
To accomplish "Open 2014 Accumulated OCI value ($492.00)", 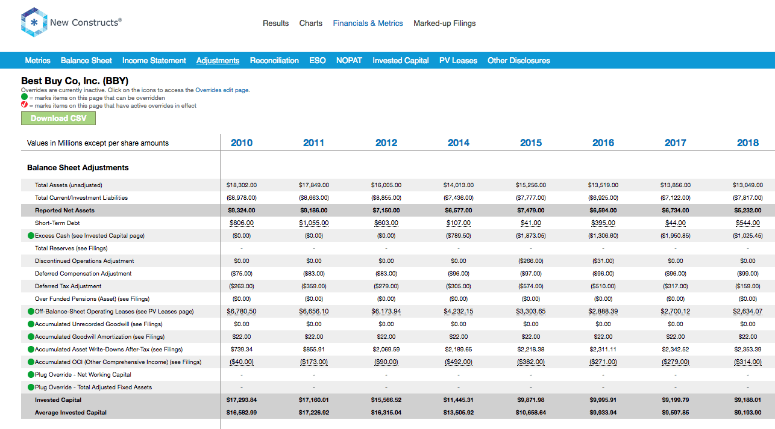I will coord(459,362).
